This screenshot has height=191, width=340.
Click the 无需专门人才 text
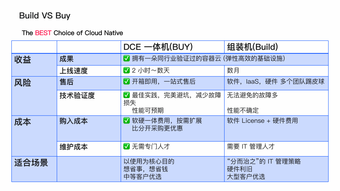tap(151, 146)
